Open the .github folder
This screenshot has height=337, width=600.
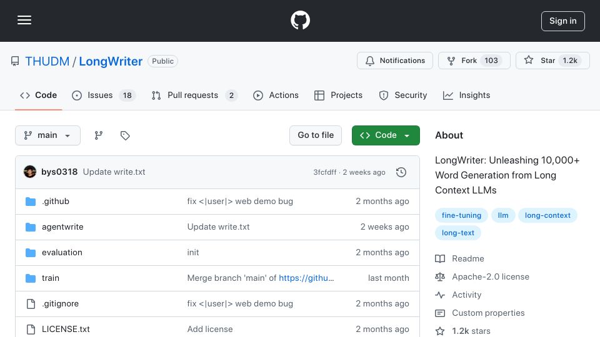(56, 202)
